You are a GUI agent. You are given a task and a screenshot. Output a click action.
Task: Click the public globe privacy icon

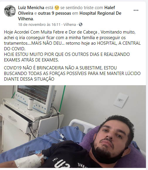coord(81,24)
